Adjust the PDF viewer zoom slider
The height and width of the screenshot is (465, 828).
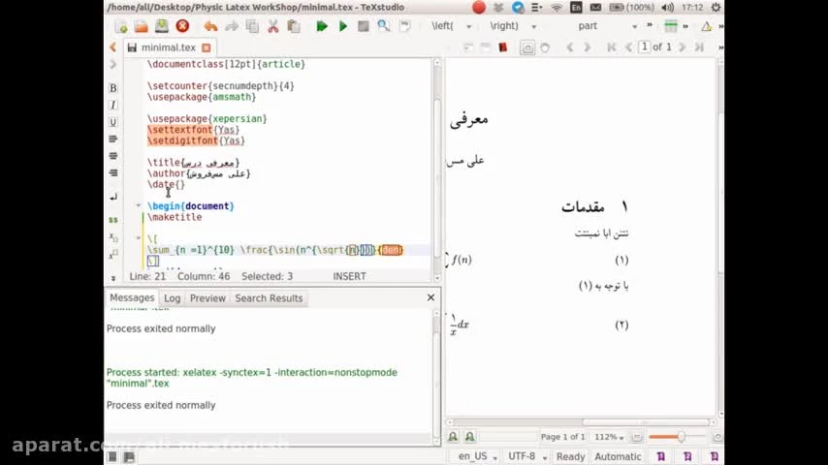(681, 437)
